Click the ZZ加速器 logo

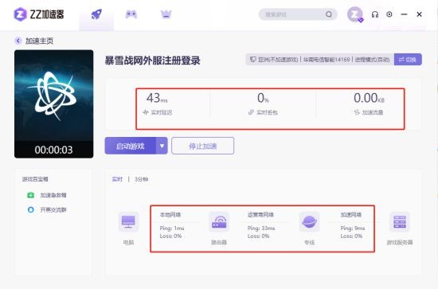tap(39, 14)
